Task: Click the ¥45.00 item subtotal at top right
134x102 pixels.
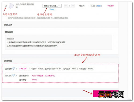Action: click(110, 6)
